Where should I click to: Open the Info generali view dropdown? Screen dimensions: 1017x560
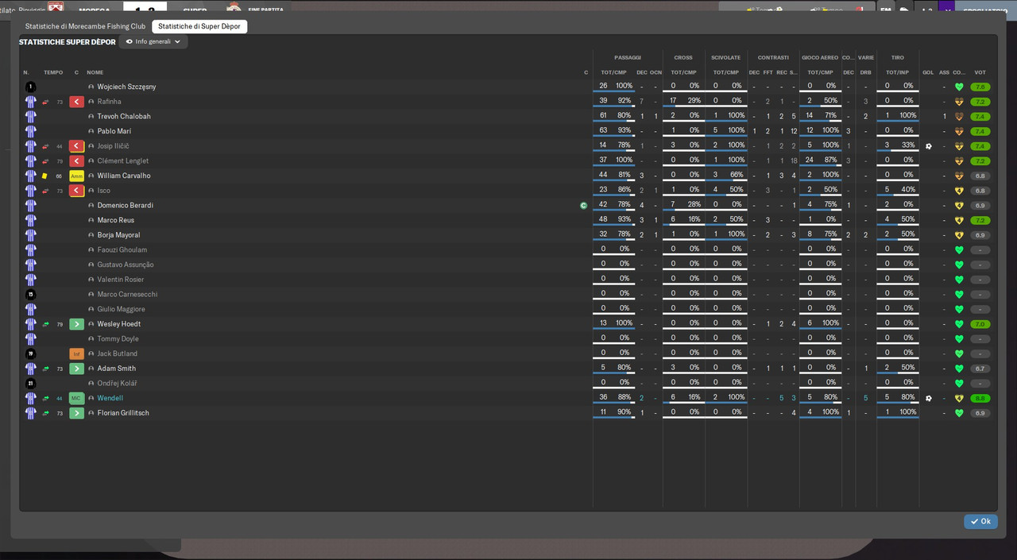(153, 41)
